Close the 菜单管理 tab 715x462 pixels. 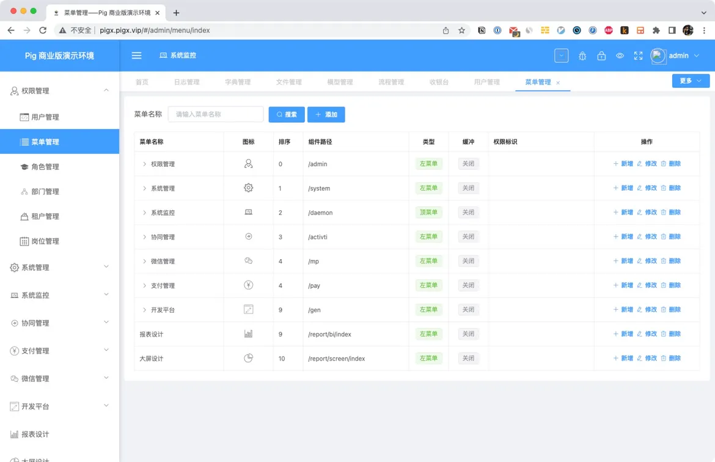(x=558, y=82)
